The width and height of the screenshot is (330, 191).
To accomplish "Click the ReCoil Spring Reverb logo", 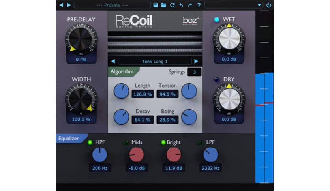I will point(134,21).
